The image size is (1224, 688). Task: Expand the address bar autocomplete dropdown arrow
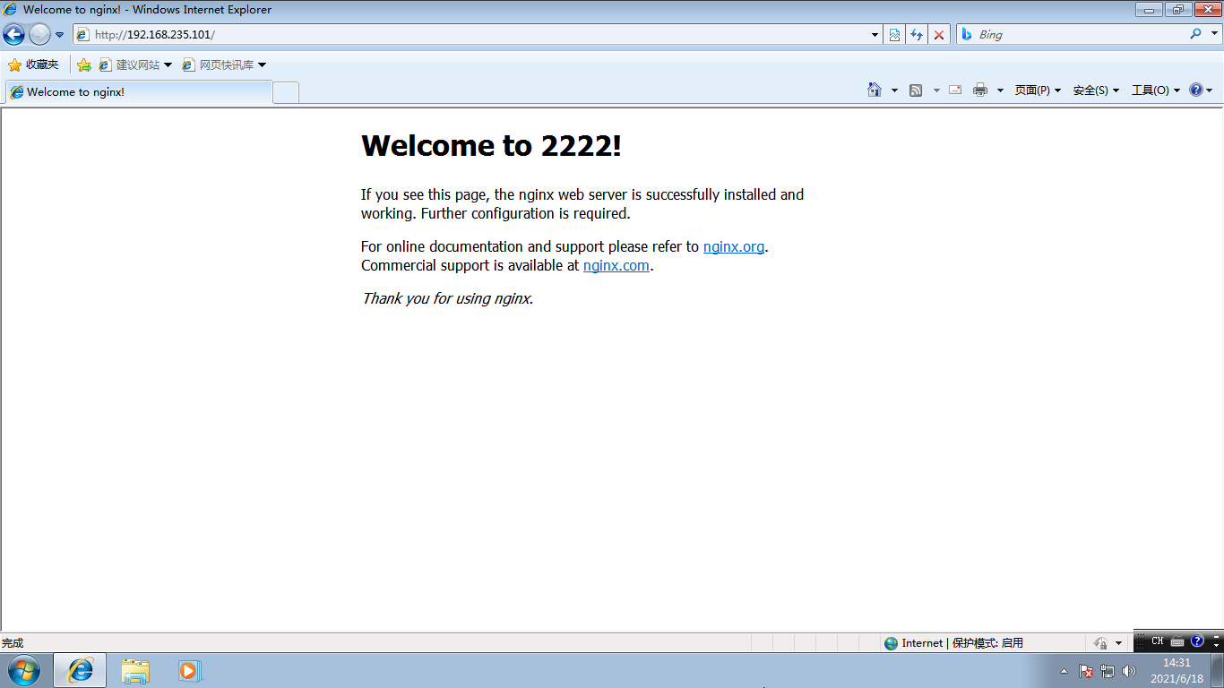tap(875, 35)
